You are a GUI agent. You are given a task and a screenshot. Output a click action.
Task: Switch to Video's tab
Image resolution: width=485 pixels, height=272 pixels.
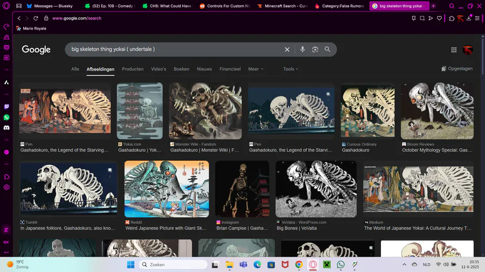(158, 69)
